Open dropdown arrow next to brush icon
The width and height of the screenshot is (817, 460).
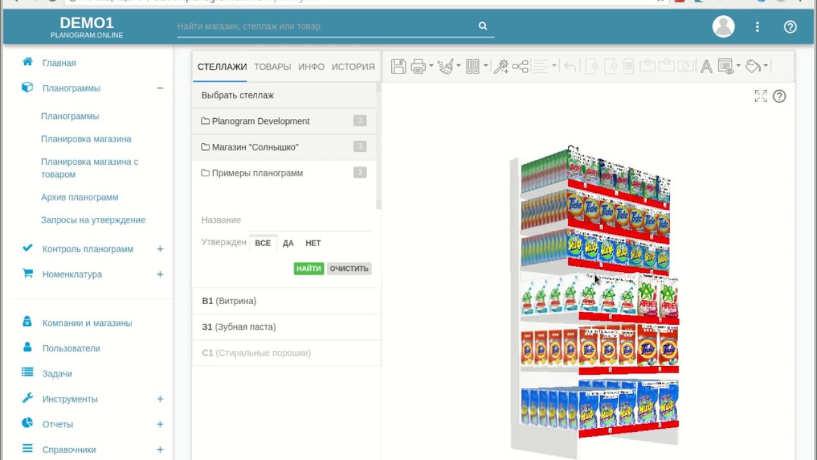pyautogui.click(x=458, y=66)
